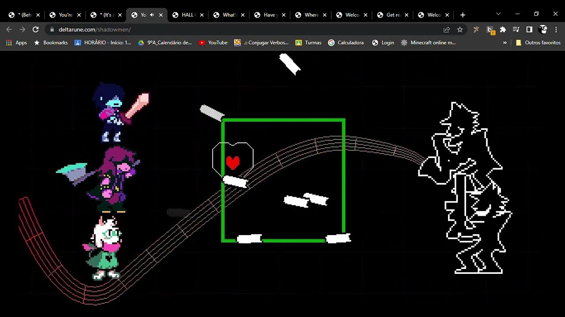Open a new tab with the plus button
The height and width of the screenshot is (317, 565).
click(x=463, y=15)
